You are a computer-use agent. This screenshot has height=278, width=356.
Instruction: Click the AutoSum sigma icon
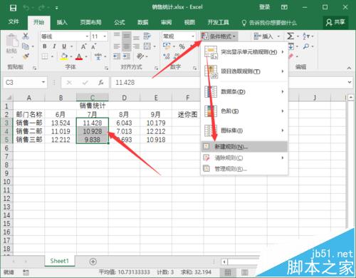290,36
